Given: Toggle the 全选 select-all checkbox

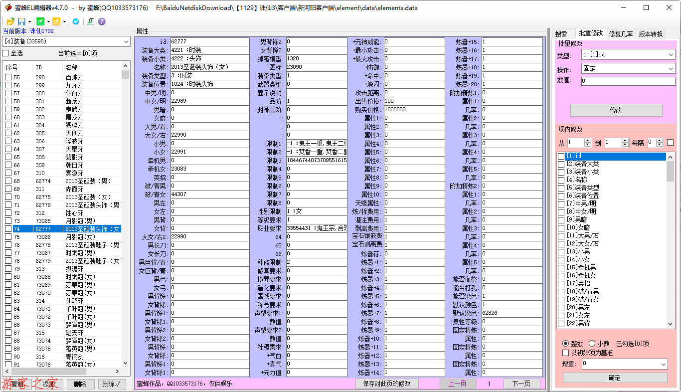Looking at the screenshot, I should coord(5,53).
